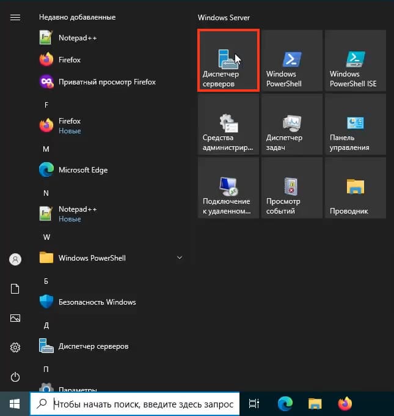Screen dimensions: 394x416
Task: Open the Просмотр событий tile
Action: (292, 188)
